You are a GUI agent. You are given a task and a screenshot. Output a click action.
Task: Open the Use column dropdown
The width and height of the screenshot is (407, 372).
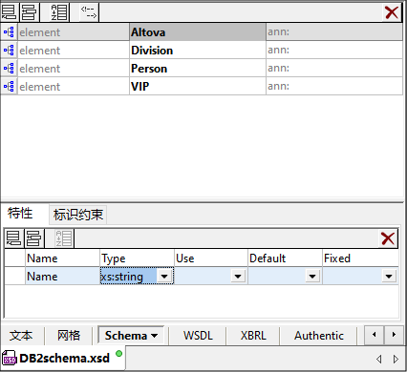pos(238,276)
